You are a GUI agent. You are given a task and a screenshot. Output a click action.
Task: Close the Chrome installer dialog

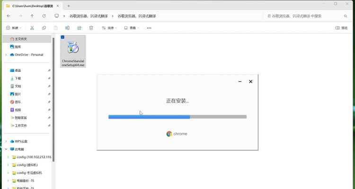(x=250, y=81)
